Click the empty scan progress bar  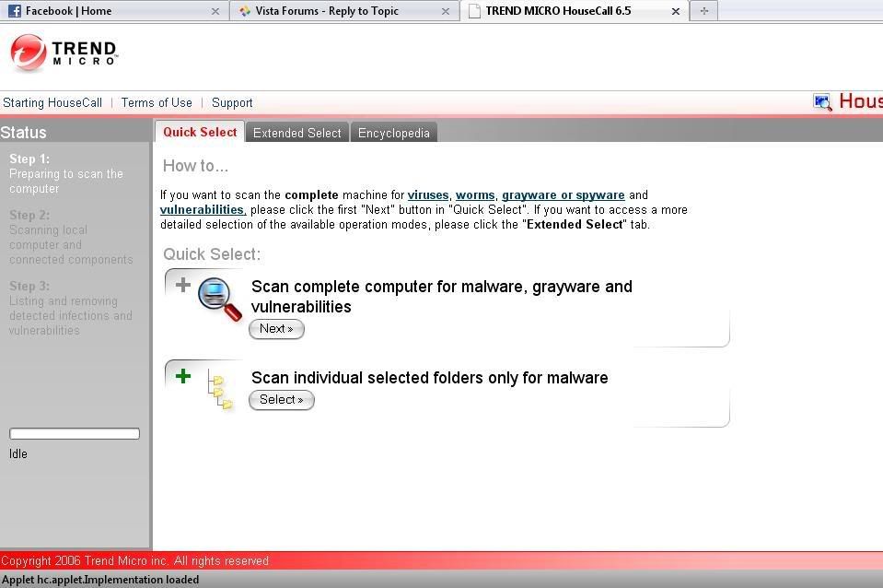coord(75,433)
